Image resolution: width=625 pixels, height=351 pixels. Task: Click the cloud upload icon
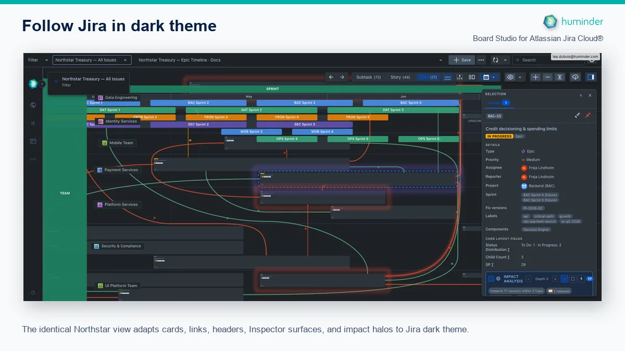point(575,77)
